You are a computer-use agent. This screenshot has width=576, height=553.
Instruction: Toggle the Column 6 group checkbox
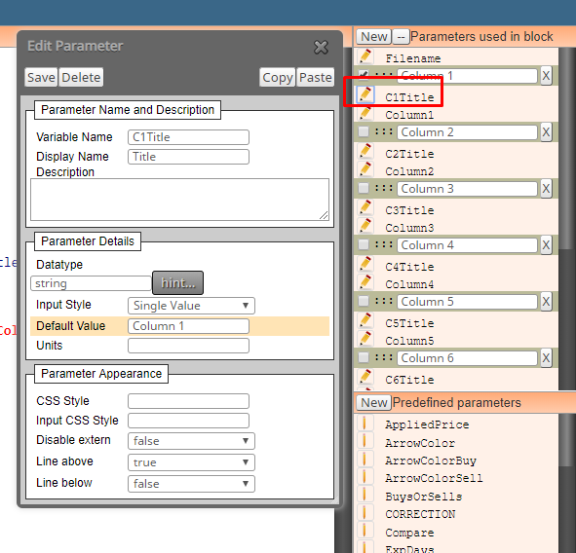coord(364,357)
